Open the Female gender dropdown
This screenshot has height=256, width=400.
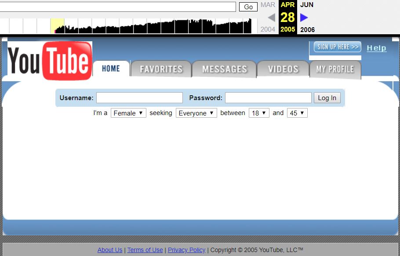tap(128, 113)
